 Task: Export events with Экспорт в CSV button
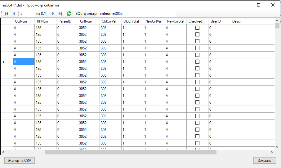click(19, 161)
